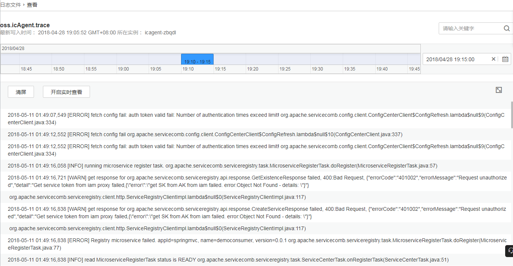Clear the date-time field with the X icon
The height and width of the screenshot is (266, 513).
[493, 59]
